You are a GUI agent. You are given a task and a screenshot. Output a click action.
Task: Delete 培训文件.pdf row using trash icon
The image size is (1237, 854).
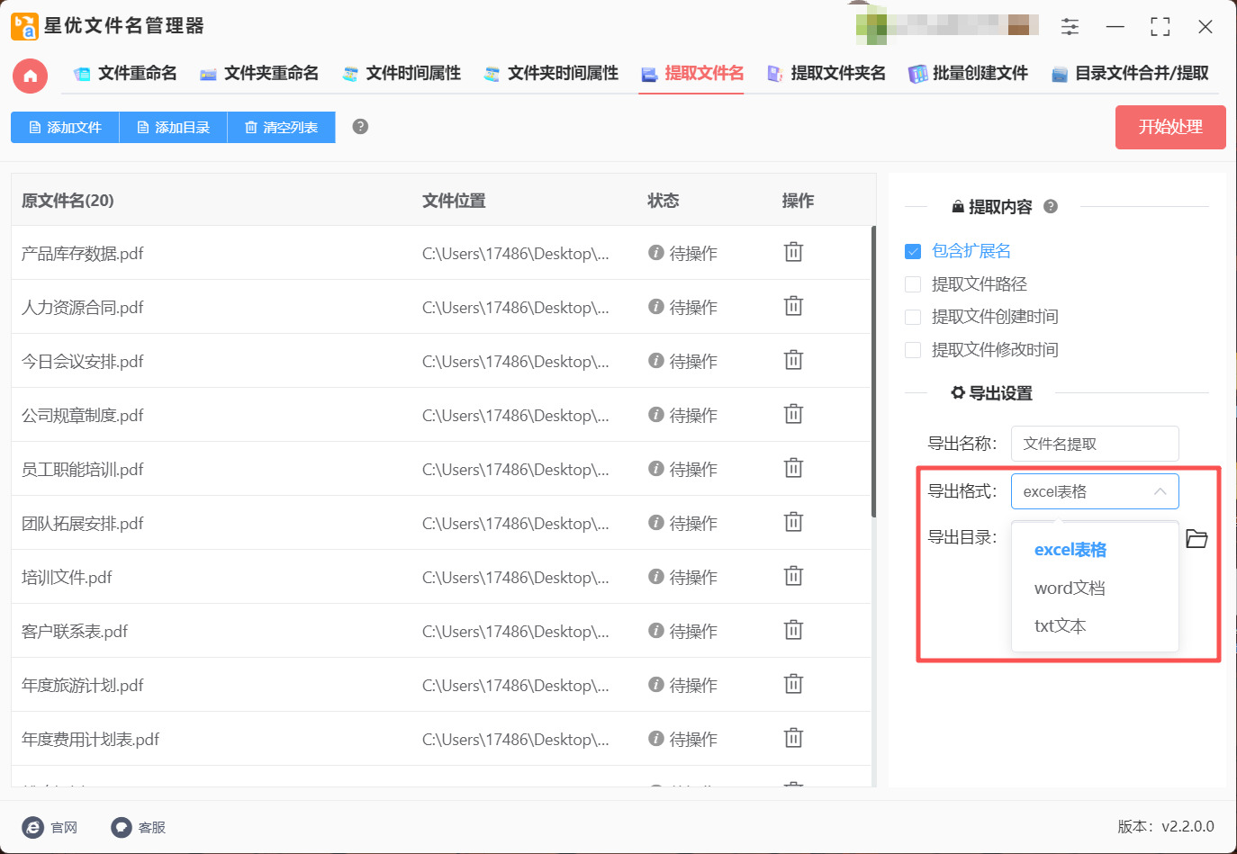pos(793,576)
